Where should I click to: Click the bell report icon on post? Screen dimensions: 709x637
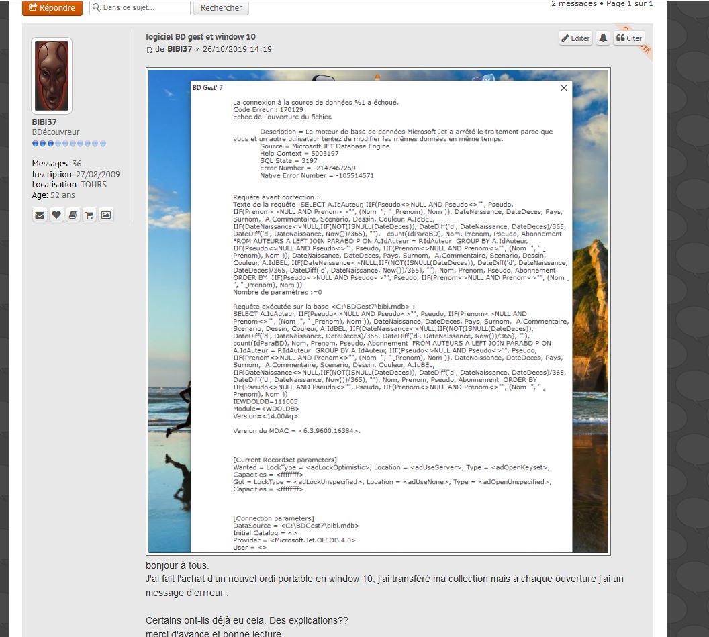click(603, 38)
